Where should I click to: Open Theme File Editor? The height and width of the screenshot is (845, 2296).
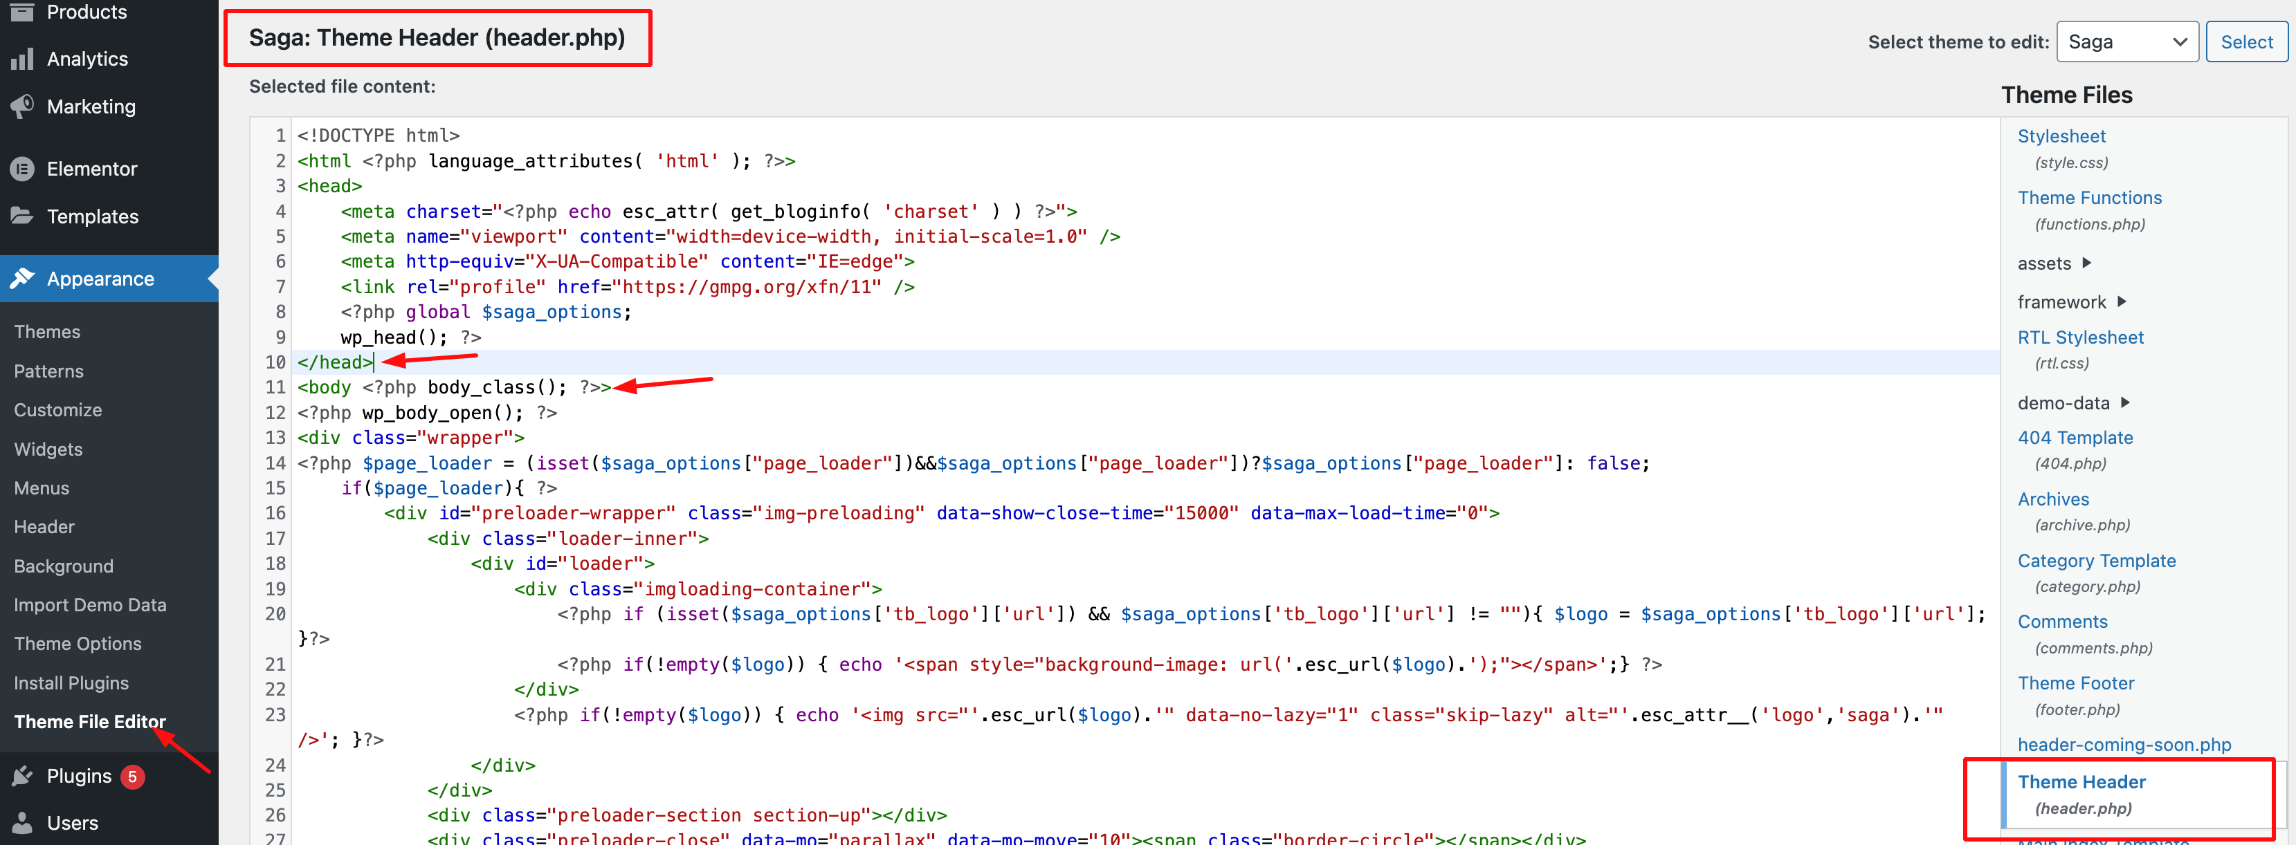(90, 722)
